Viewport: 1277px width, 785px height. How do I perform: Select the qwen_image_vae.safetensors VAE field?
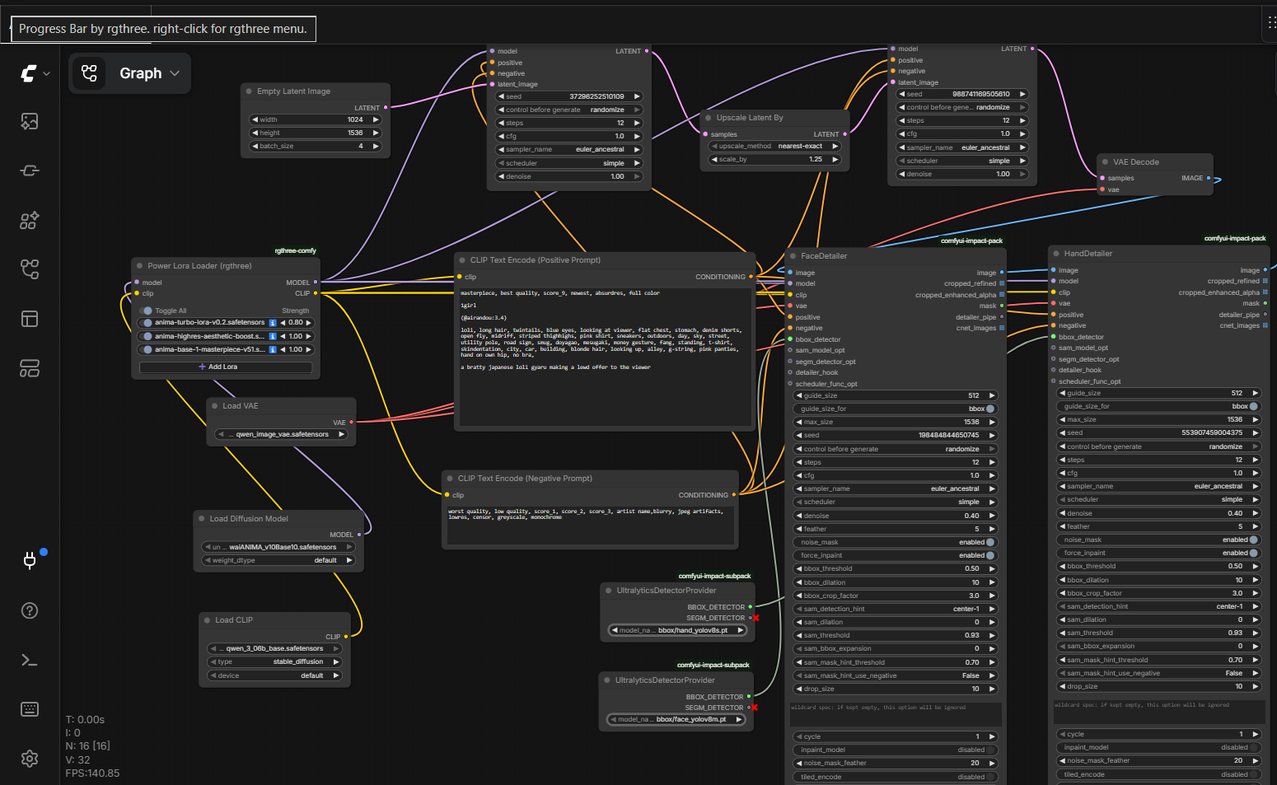click(282, 434)
